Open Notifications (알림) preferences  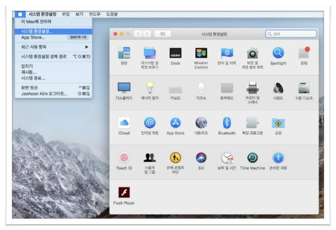point(304,53)
